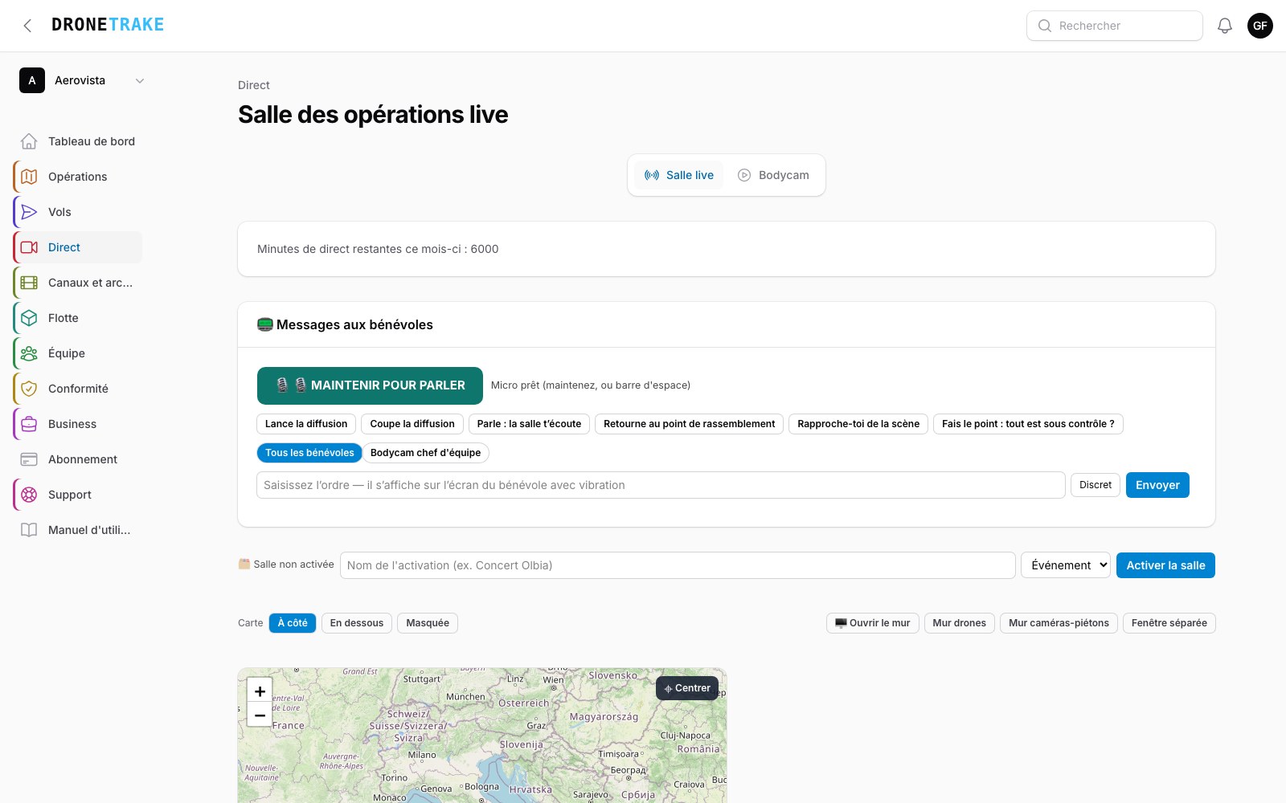Go to the Flotte menu item
Screen dimensions: 1286x803
tap(78, 318)
